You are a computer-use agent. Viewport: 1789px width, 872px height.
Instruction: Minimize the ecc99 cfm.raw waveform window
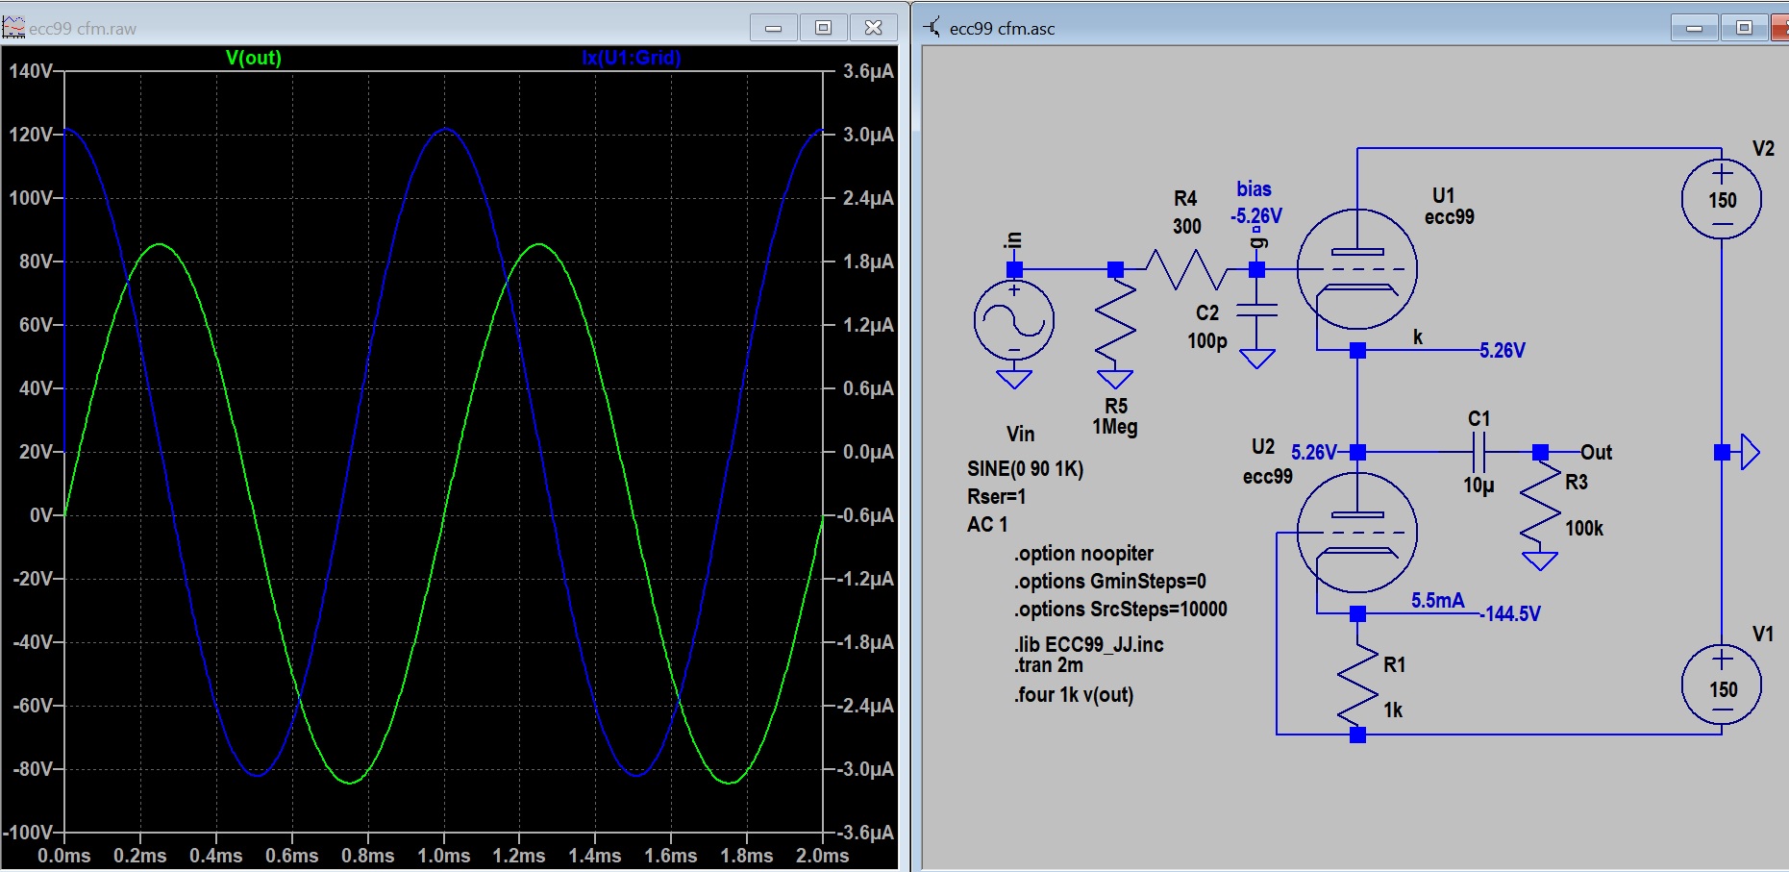(773, 28)
